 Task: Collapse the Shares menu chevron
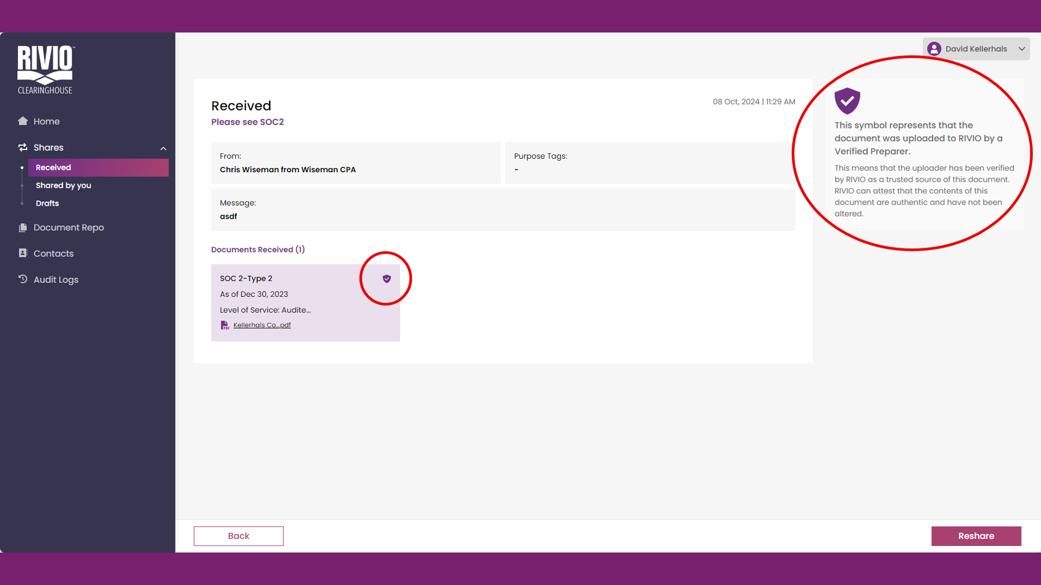click(x=163, y=148)
